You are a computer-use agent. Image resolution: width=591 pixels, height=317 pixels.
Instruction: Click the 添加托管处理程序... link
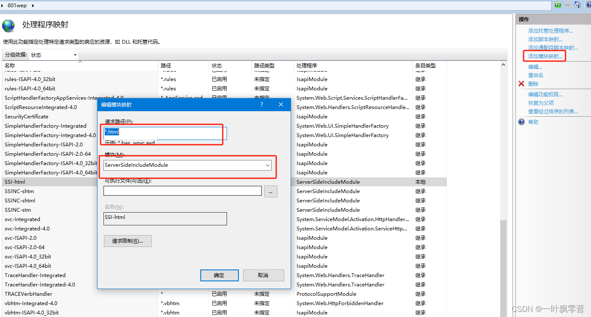pos(550,31)
